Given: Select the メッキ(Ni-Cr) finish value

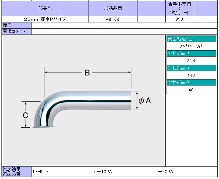Looking at the screenshot, I should [x=191, y=46].
